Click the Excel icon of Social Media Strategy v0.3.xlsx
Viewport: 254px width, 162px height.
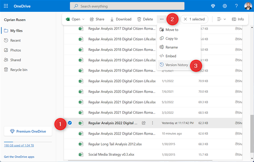click(x=81, y=155)
